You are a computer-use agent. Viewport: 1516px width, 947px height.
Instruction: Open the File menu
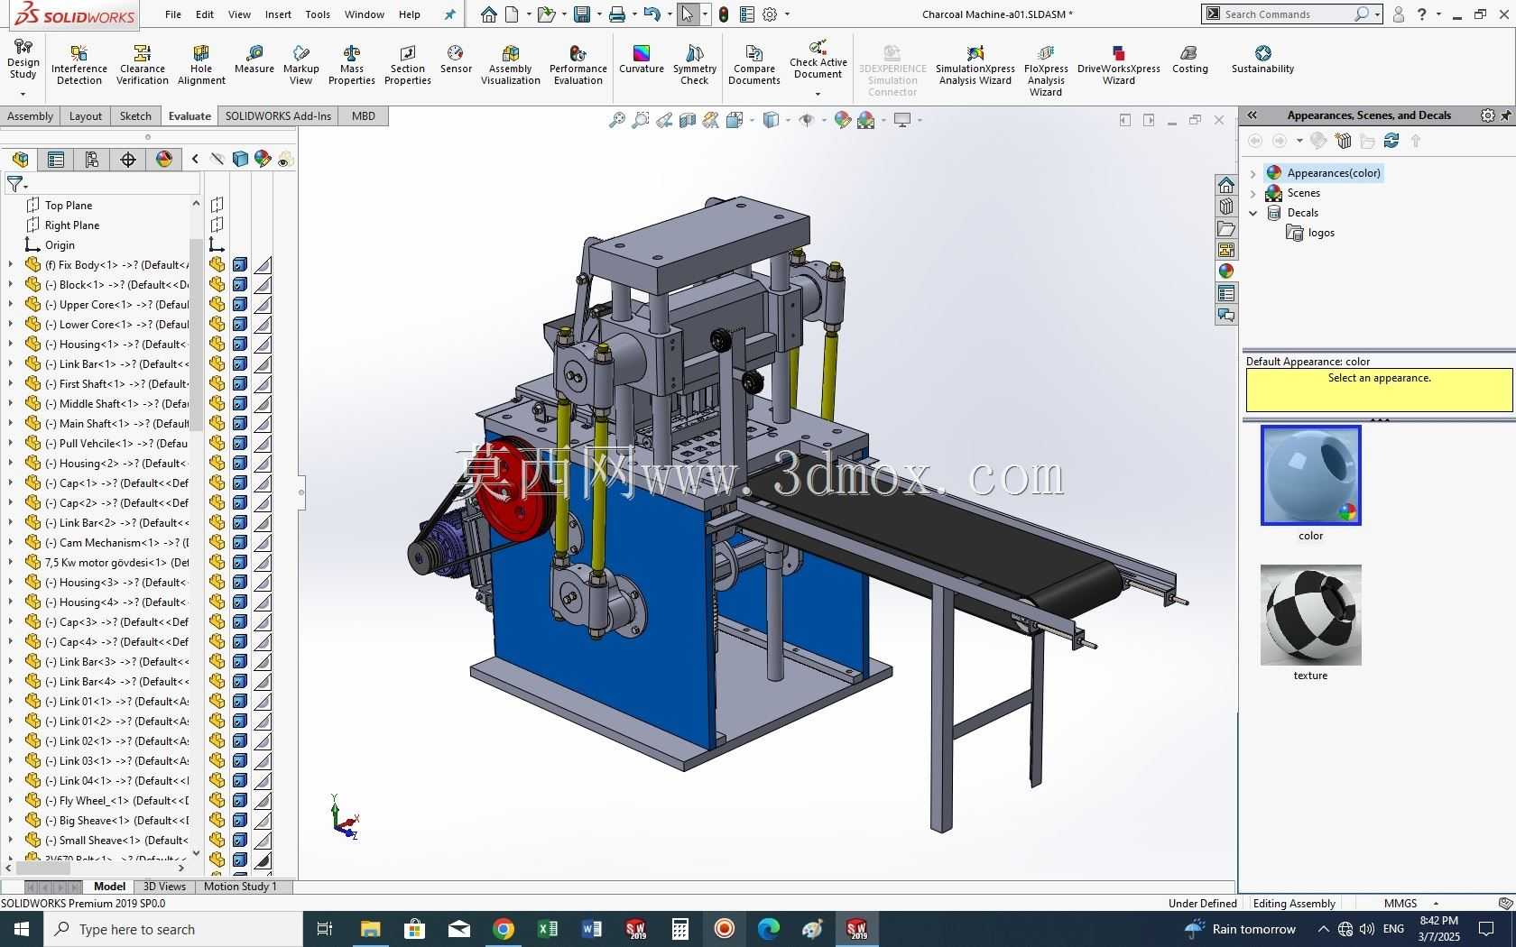173,14
